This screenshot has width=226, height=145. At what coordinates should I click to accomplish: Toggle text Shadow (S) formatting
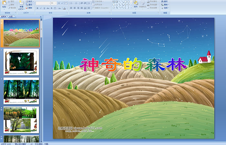pyautogui.click(x=51, y=8)
